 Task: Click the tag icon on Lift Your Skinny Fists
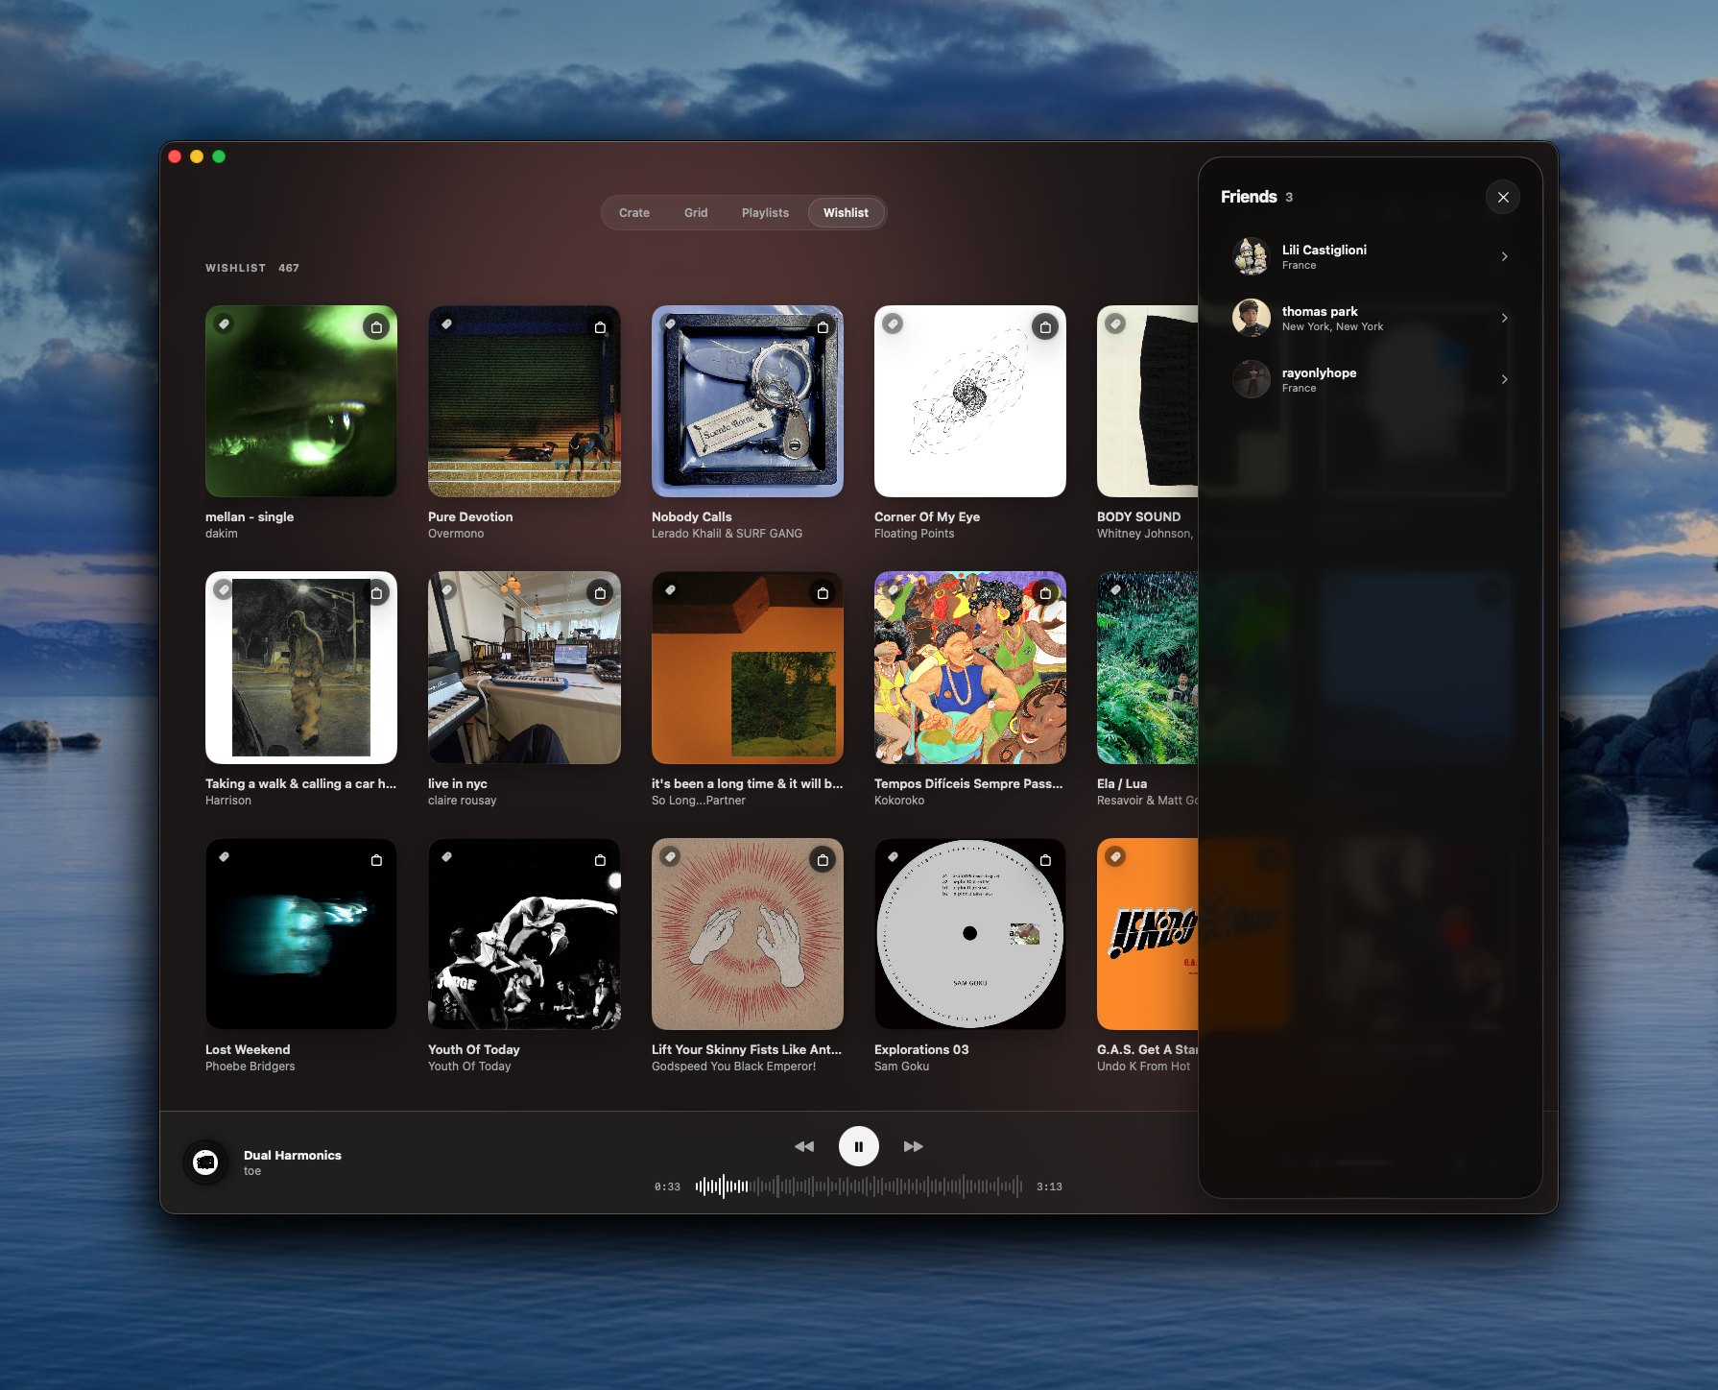point(670,857)
